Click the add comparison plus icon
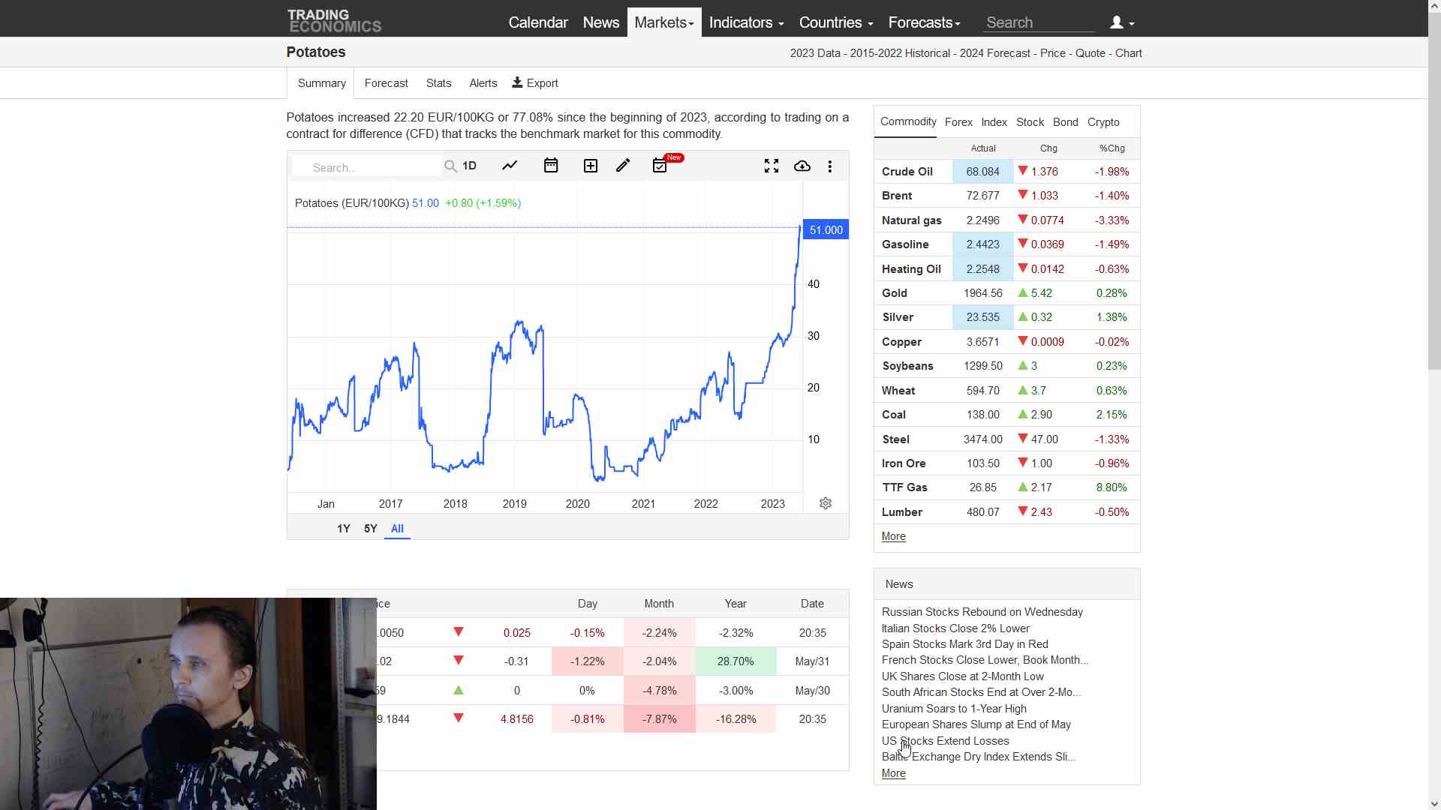1441x810 pixels. 591,166
